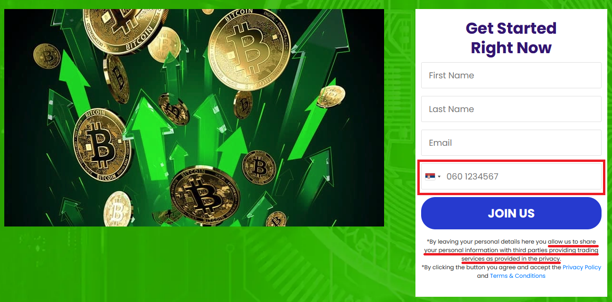The width and height of the screenshot is (612, 302).
Task: Activate the phone number field 060 1234567
Action: pos(511,177)
